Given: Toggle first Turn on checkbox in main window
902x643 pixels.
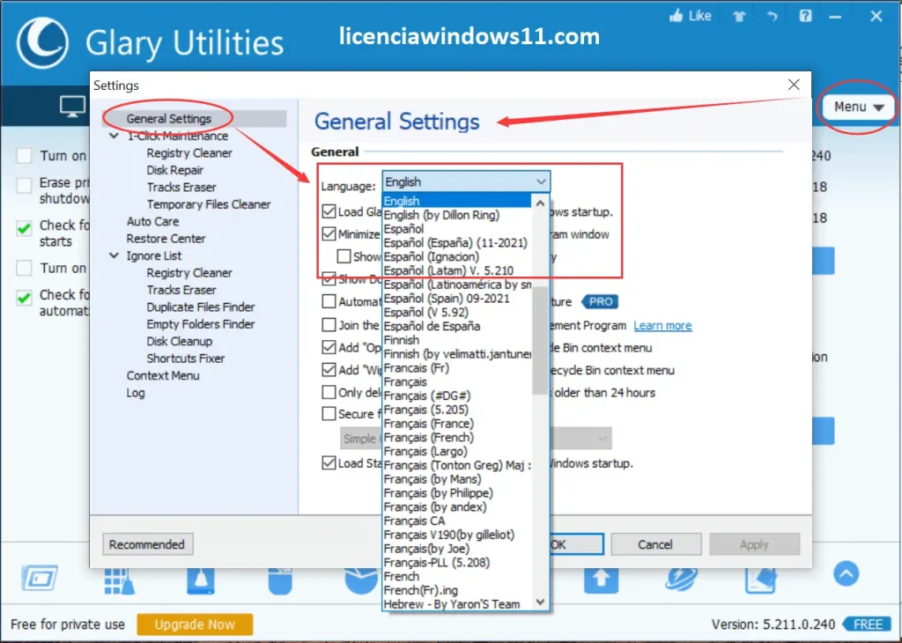Looking at the screenshot, I should point(24,156).
